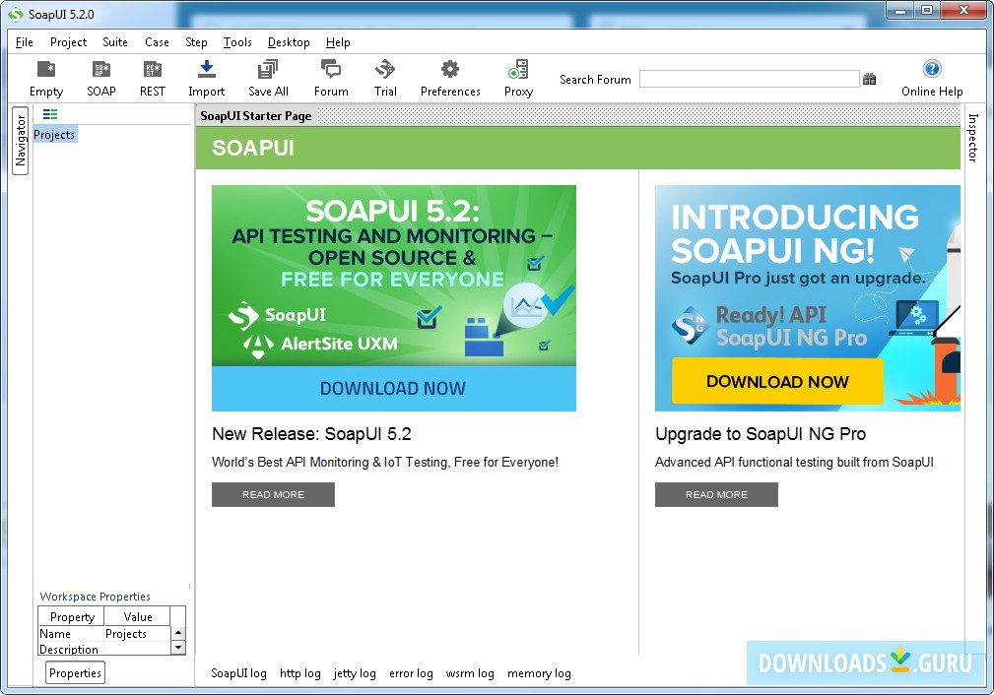Viewport: 994px width, 695px height.
Task: Open the error log tab
Action: pyautogui.click(x=411, y=673)
